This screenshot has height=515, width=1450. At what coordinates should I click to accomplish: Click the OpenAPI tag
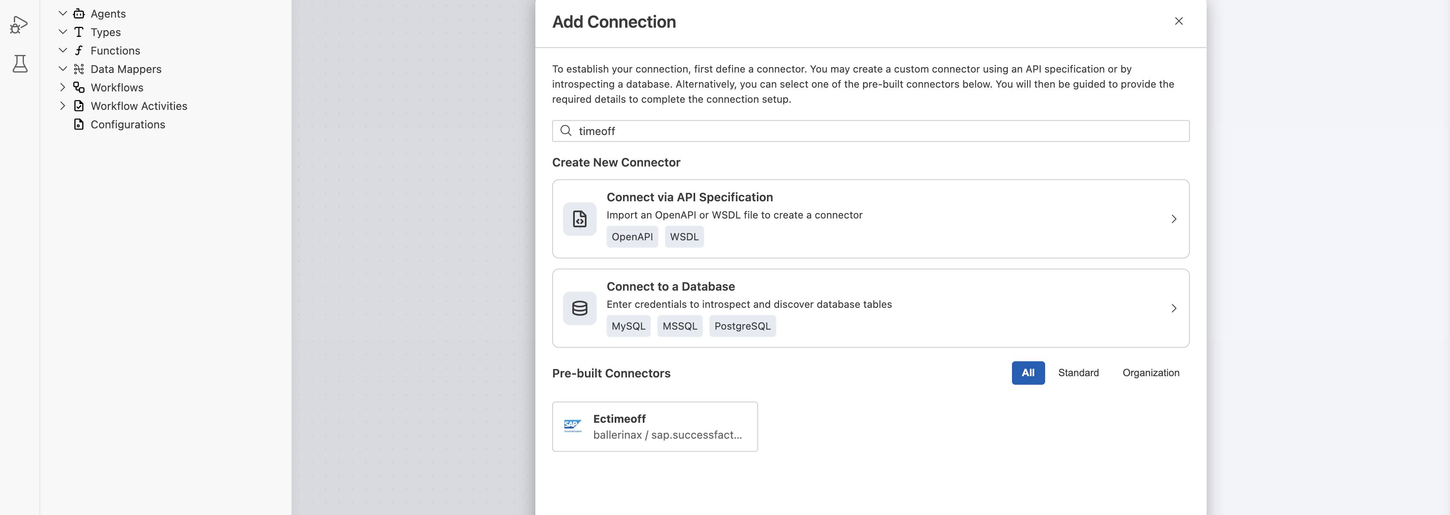[x=632, y=237]
